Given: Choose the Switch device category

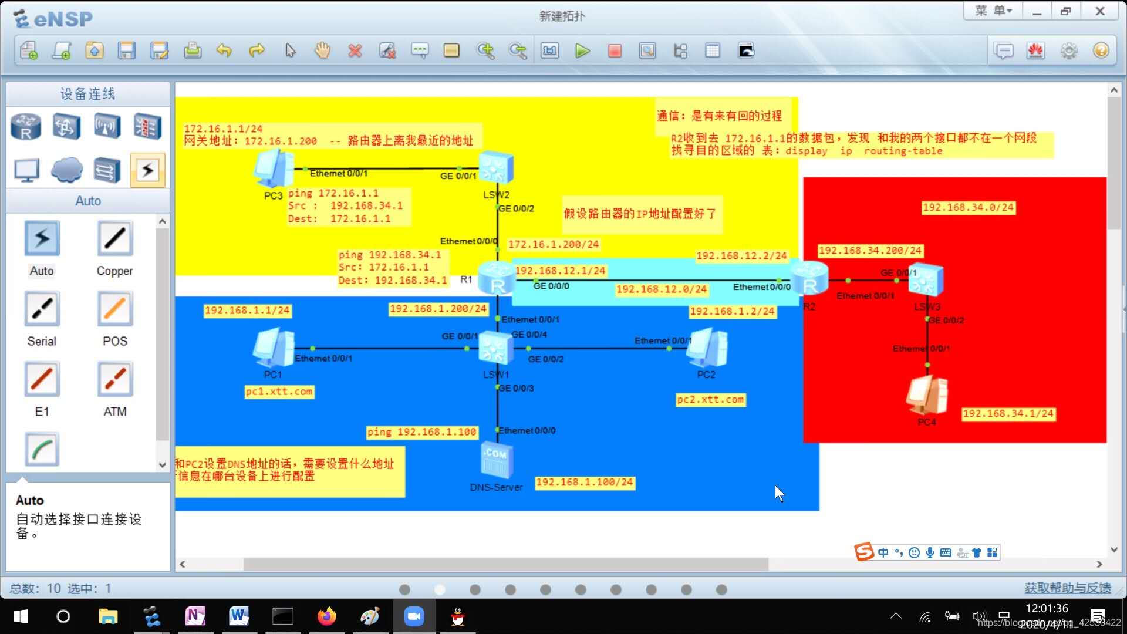Looking at the screenshot, I should coord(66,126).
